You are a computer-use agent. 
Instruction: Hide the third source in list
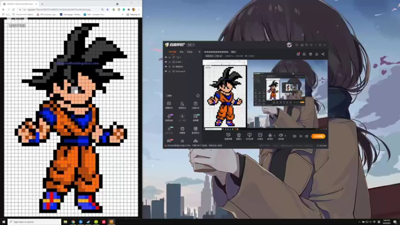(166, 66)
